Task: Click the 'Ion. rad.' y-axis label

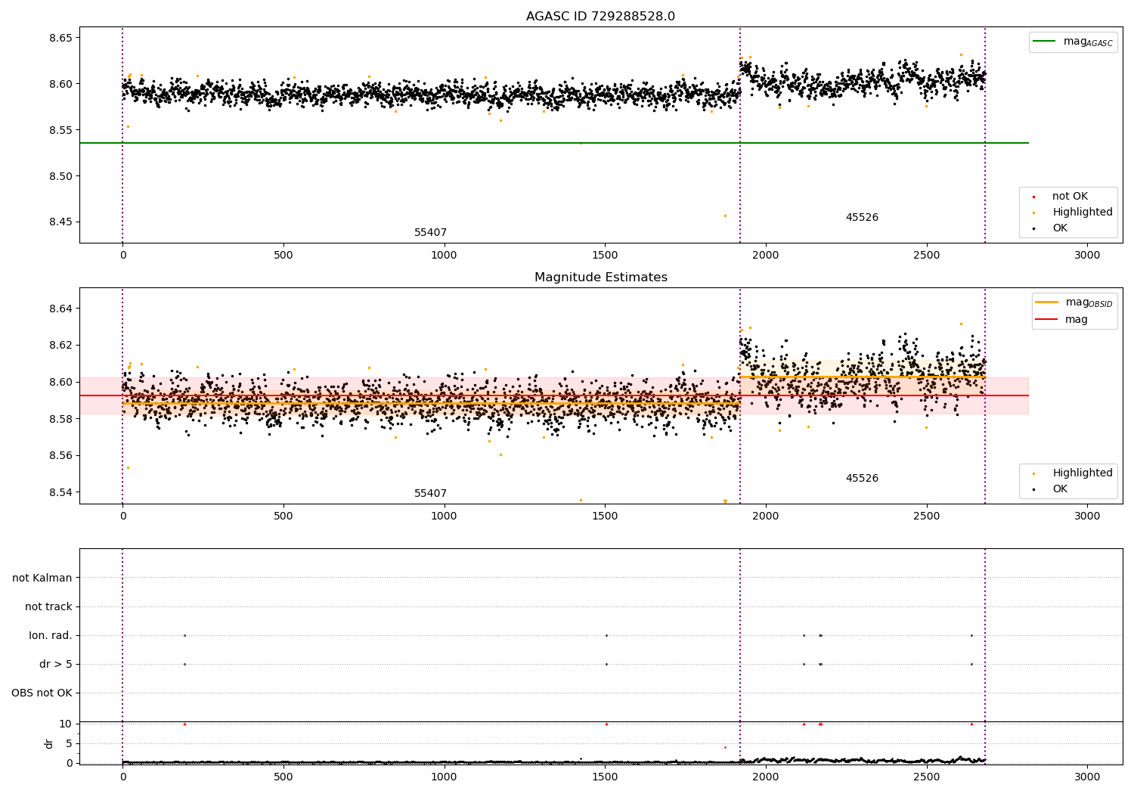Action: [x=51, y=635]
